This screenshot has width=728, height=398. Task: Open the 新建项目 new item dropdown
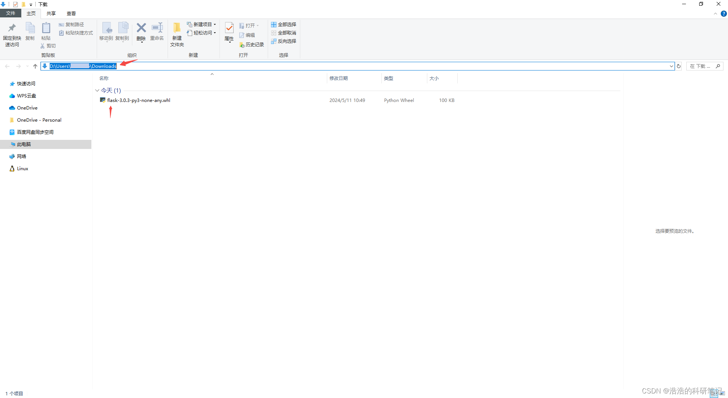[201, 25]
